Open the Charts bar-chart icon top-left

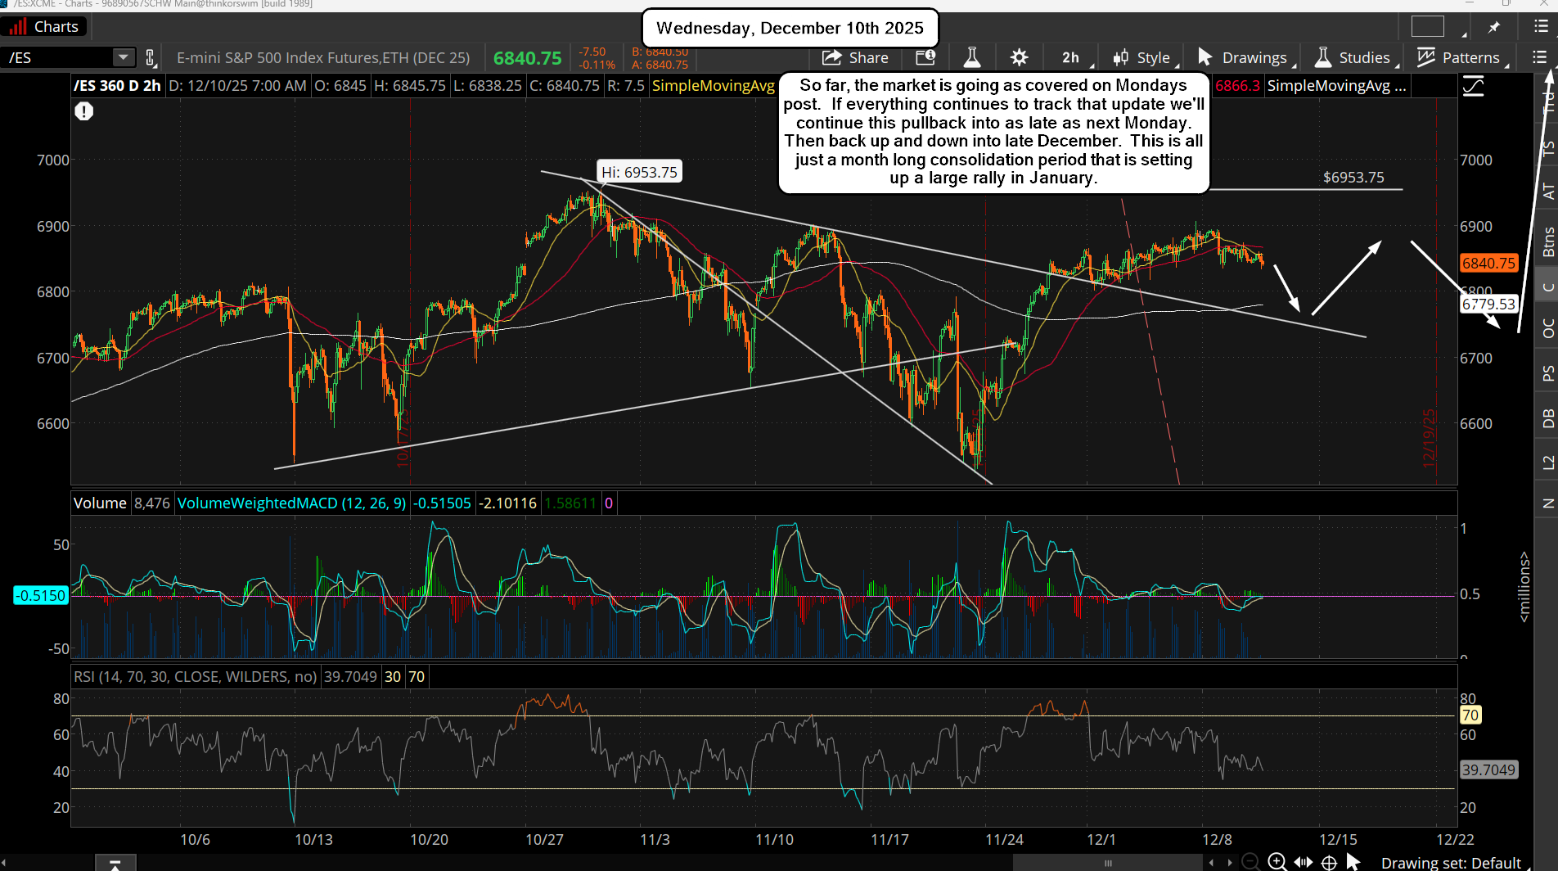coord(17,26)
